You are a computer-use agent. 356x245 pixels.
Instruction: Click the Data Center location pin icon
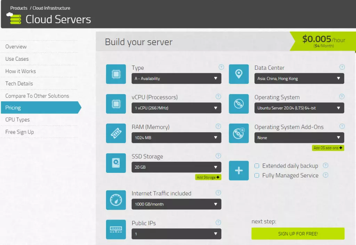pyautogui.click(x=238, y=74)
